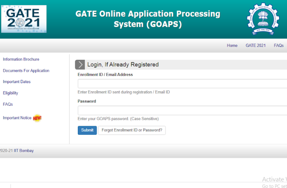287x188 pixels.
Task: Open GATE 2021 in the top navigation bar
Action: click(x=255, y=45)
